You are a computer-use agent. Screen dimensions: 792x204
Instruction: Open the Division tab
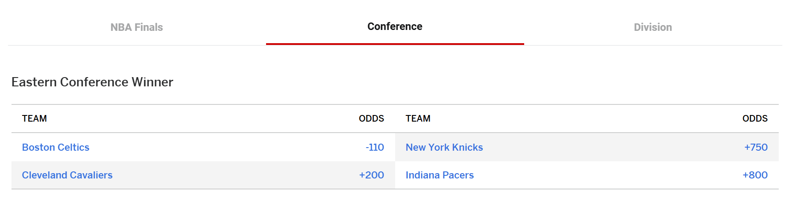(x=653, y=27)
